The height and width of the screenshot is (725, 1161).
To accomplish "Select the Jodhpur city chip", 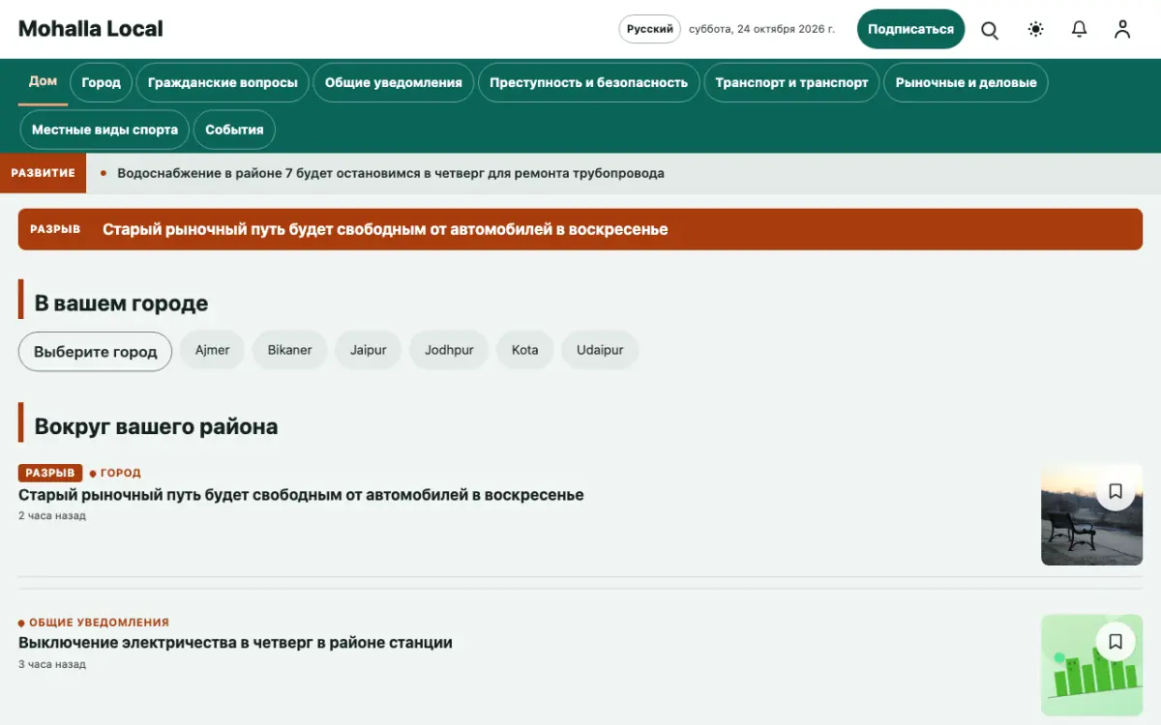I will pyautogui.click(x=449, y=350).
